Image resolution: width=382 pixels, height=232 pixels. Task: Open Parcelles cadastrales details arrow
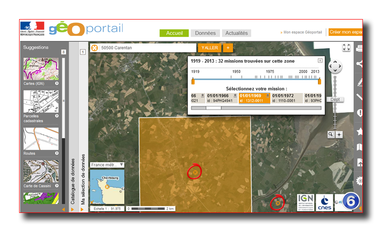[57, 116]
